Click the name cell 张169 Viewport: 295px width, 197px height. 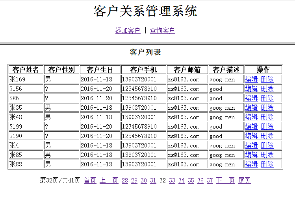pyautogui.click(x=26, y=79)
